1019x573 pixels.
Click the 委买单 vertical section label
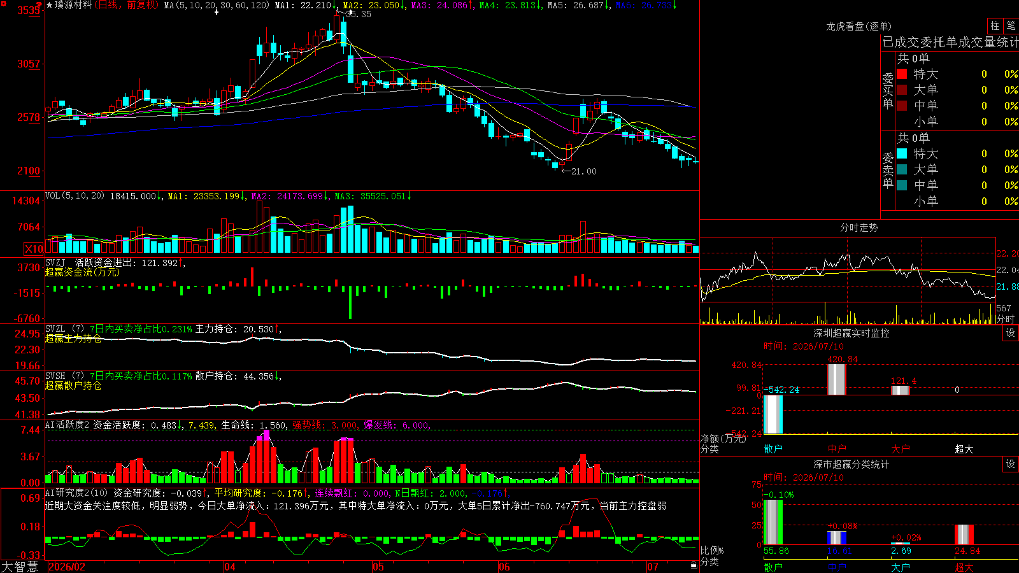click(888, 90)
